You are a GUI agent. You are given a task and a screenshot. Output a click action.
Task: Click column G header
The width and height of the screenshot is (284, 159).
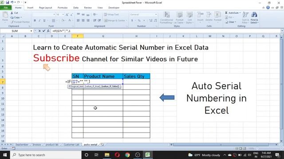[x=103, y=36]
